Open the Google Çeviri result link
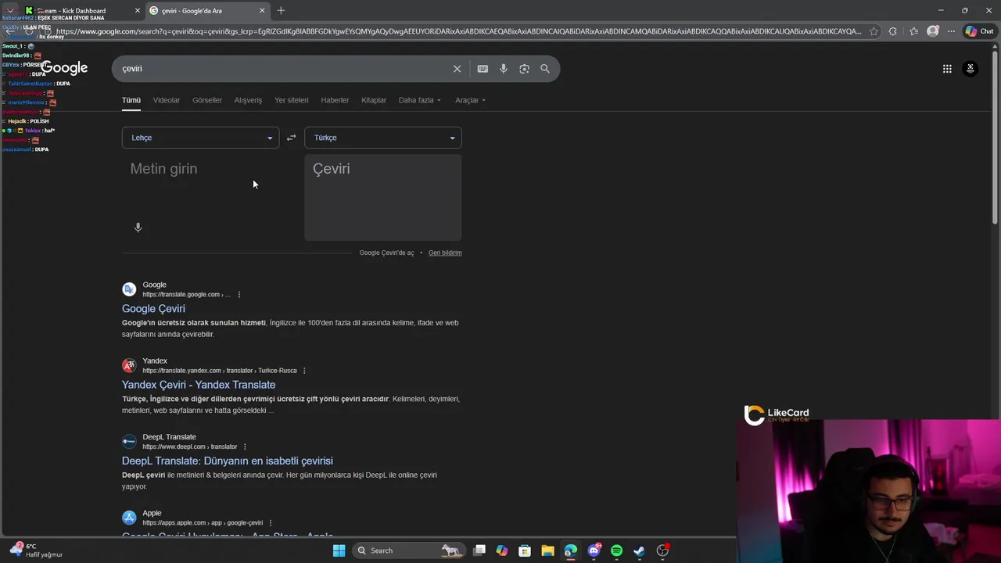 (x=153, y=309)
